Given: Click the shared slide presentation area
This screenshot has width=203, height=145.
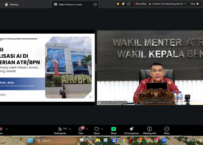Looking at the screenshot, I should click(47, 68).
